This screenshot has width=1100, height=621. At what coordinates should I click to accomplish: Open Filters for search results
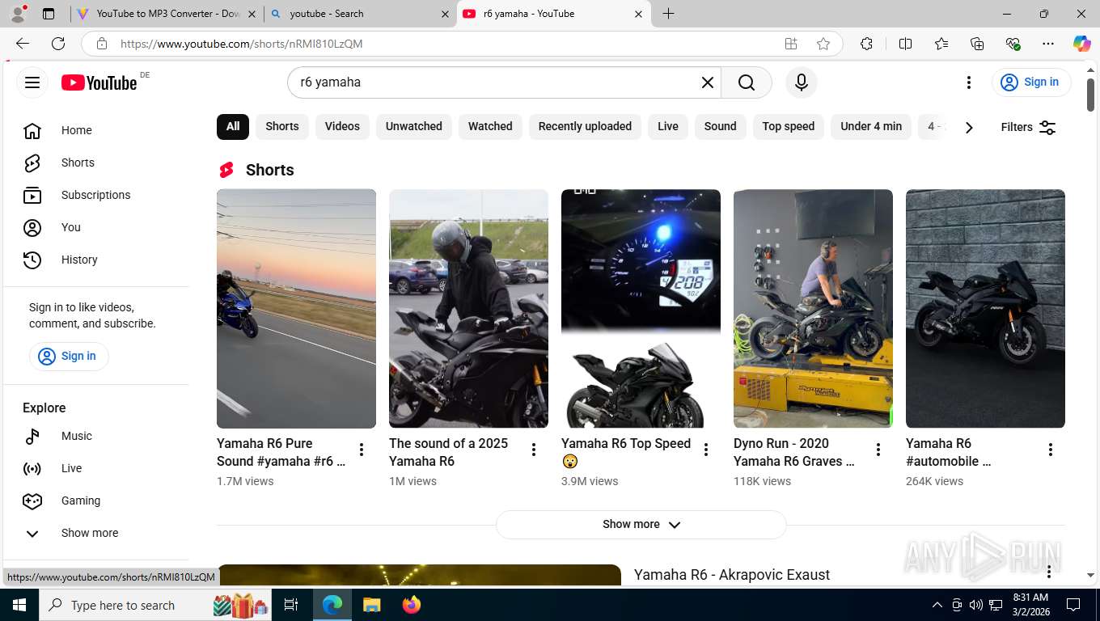(x=1028, y=127)
